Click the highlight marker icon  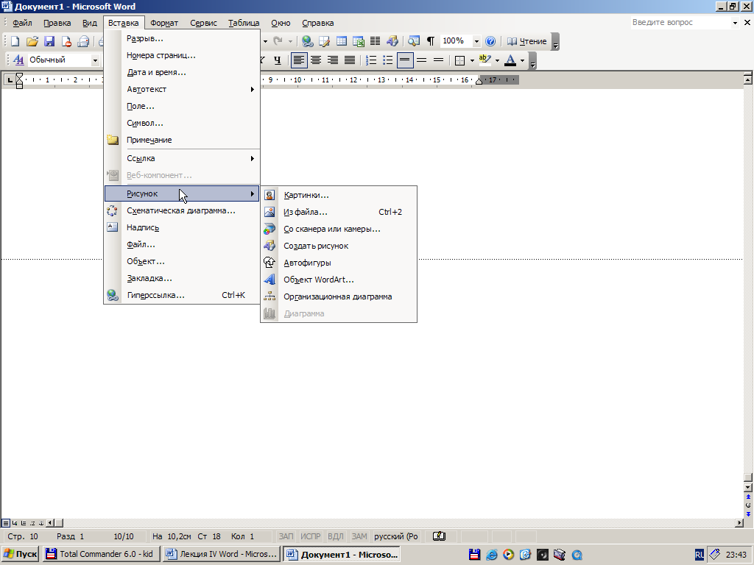point(485,60)
